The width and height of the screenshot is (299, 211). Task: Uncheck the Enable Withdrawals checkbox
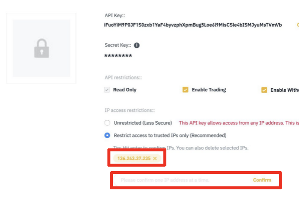264,90
